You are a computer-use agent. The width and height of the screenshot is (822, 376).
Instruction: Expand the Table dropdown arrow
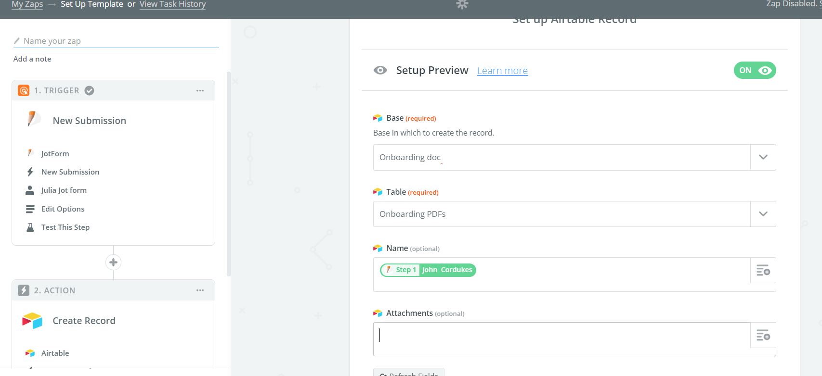tap(763, 214)
